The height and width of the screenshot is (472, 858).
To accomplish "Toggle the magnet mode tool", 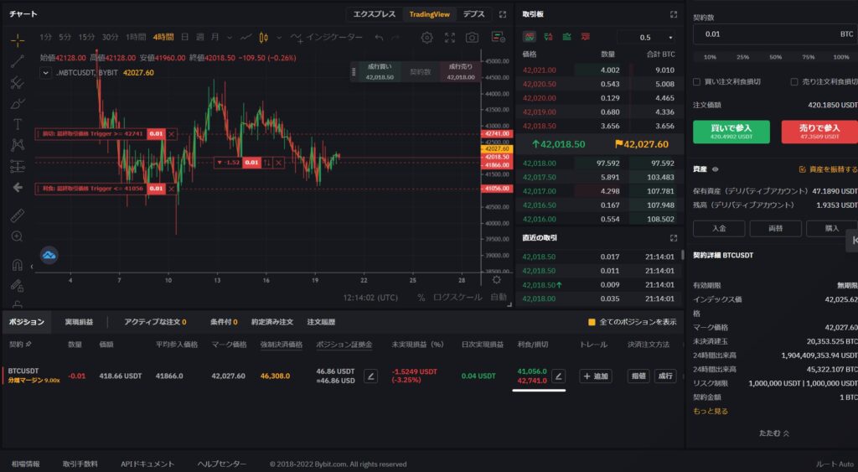I will (18, 265).
